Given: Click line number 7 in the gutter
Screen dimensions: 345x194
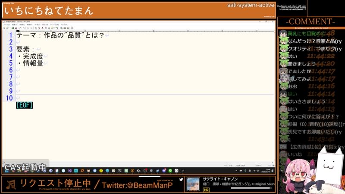Looking at the screenshot, I should pos(11,77).
